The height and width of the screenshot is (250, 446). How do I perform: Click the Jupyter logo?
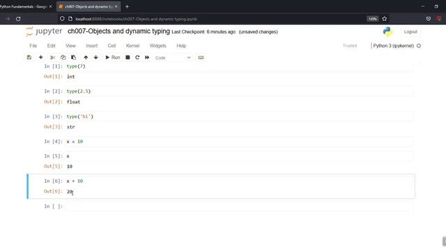(x=44, y=31)
